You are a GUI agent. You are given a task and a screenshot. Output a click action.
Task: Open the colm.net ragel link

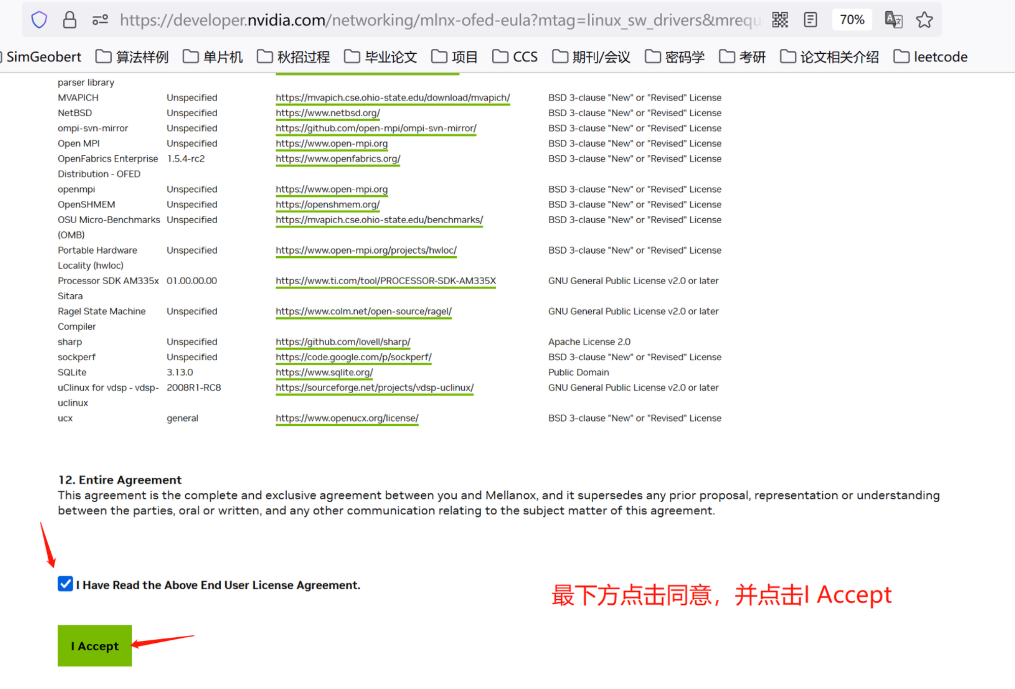[363, 311]
